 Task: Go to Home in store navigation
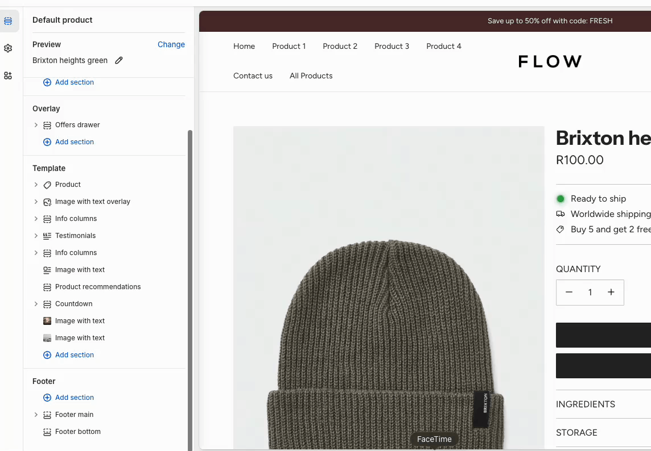244,46
